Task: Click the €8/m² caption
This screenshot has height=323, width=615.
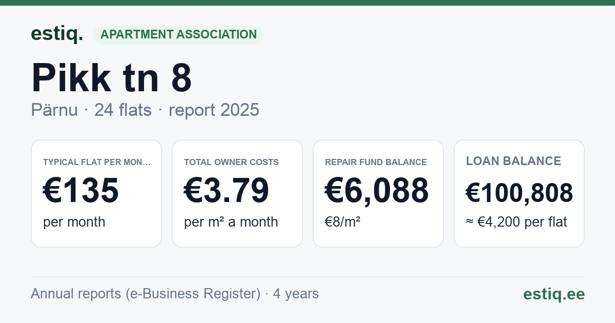Action: [x=343, y=222]
